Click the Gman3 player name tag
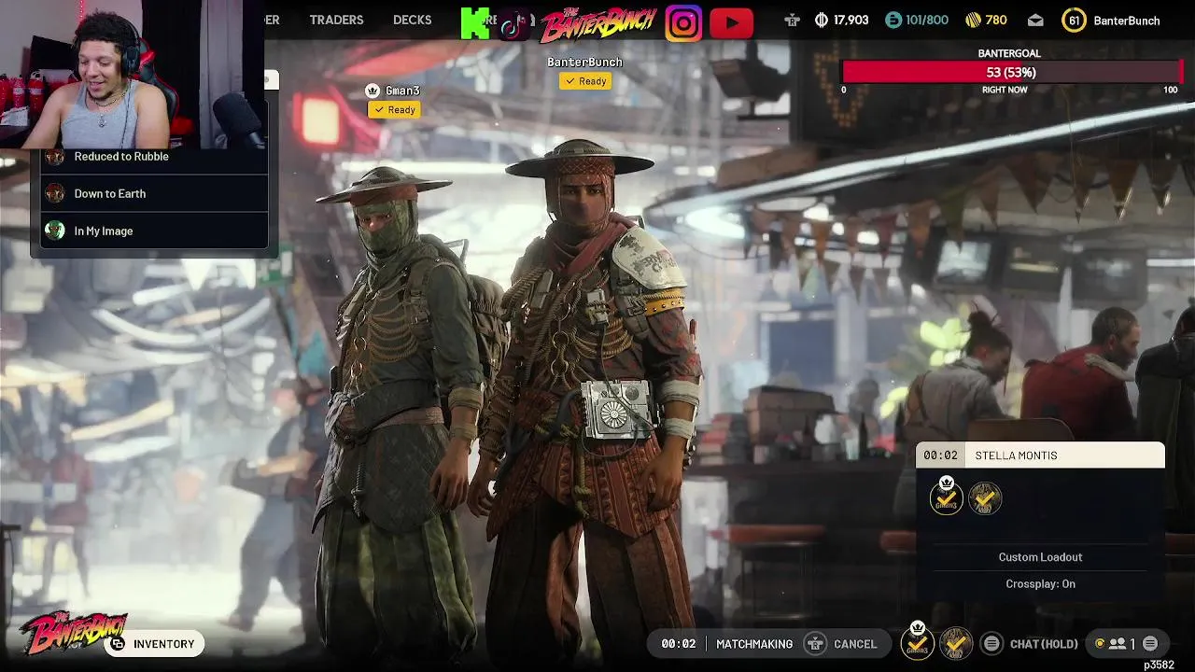 (402, 91)
